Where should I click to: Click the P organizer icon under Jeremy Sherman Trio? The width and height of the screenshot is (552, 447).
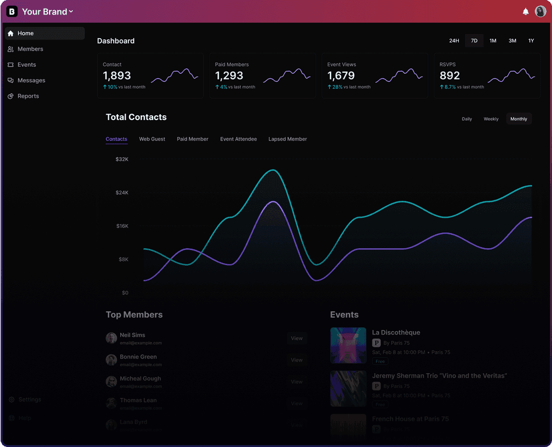pyautogui.click(x=376, y=386)
